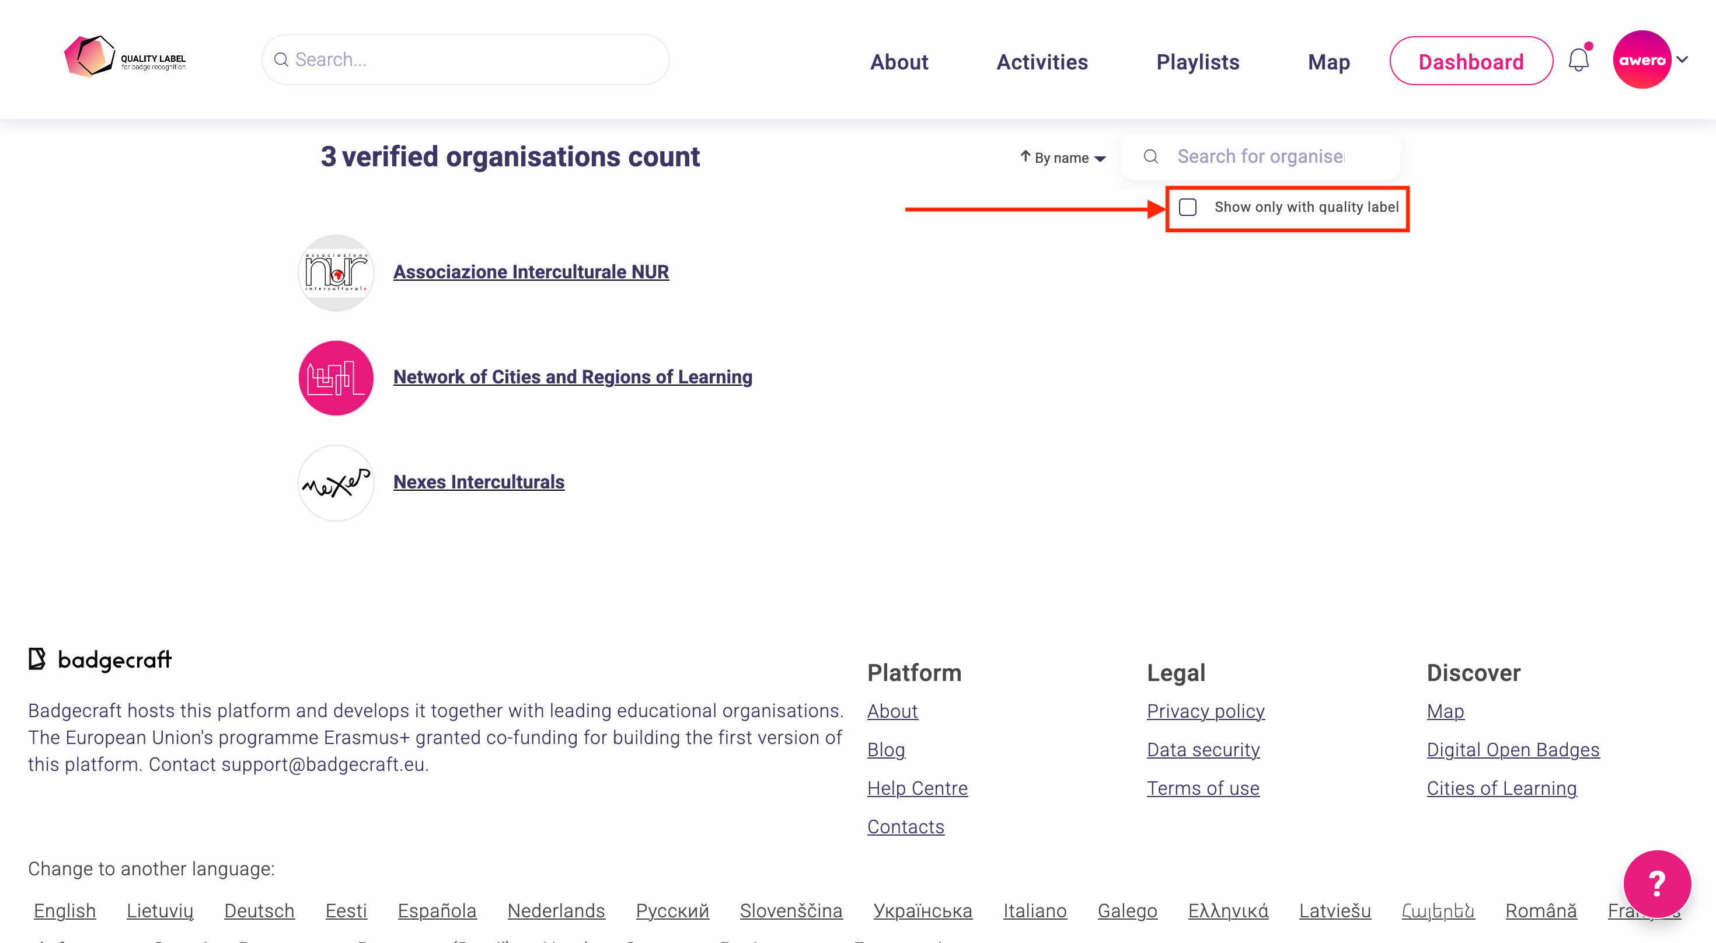Image resolution: width=1716 pixels, height=943 pixels.
Task: Focus the Search for organisers field
Action: (1260, 156)
